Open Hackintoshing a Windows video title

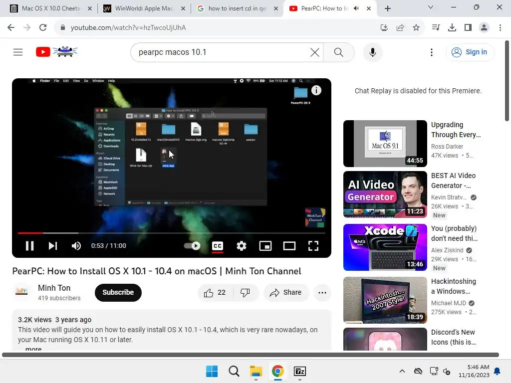pos(453,286)
